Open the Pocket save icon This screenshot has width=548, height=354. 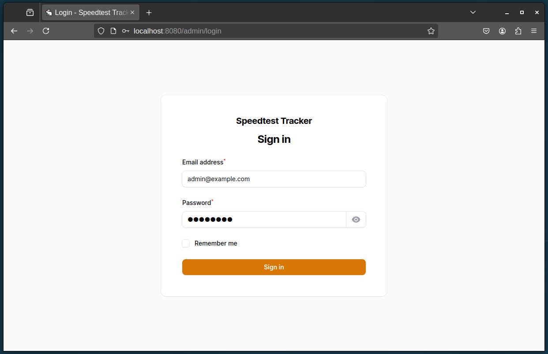coord(486,31)
